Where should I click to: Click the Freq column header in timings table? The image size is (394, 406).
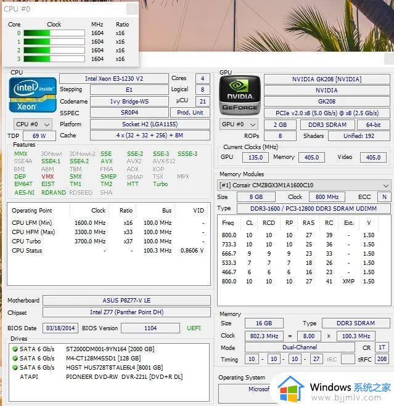(x=228, y=223)
